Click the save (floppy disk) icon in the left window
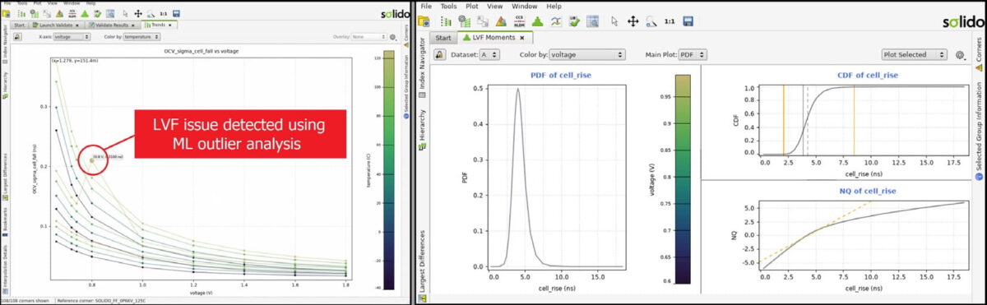Screen dimensions: 987x305 176,14
